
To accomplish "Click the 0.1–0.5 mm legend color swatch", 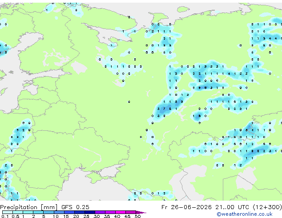I will pyautogui.click(x=8, y=212).
